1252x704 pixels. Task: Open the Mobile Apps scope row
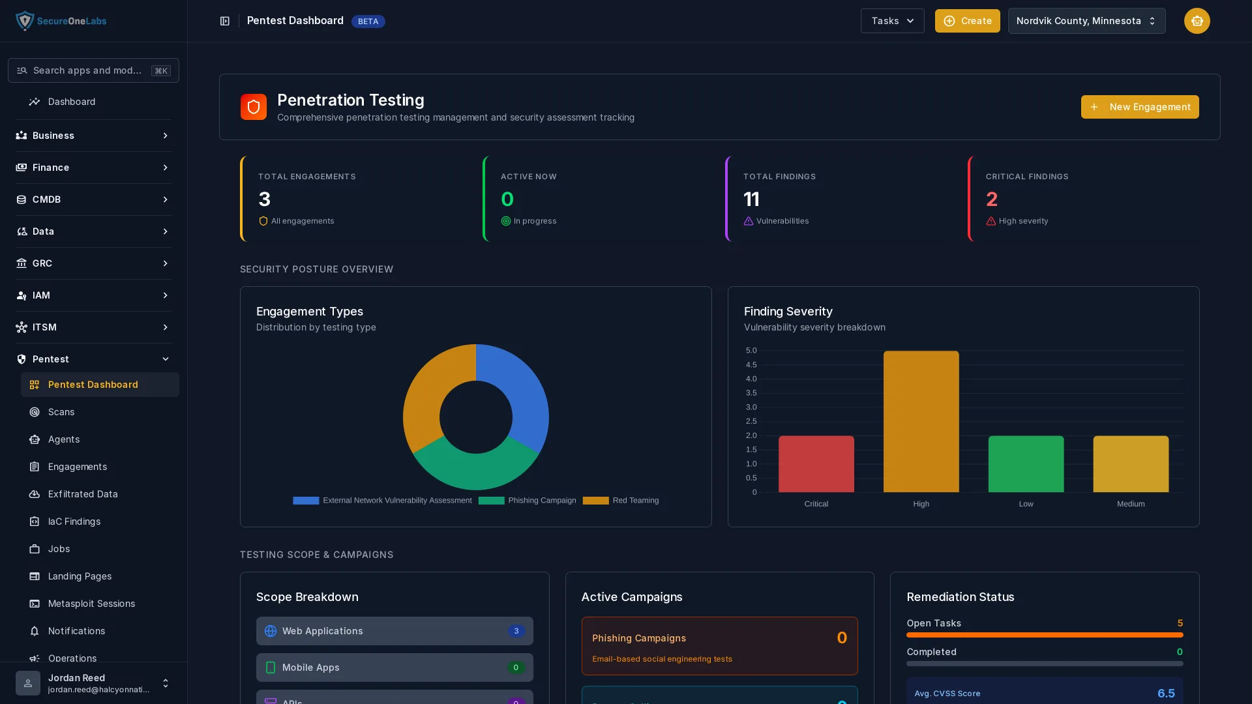pyautogui.click(x=395, y=667)
